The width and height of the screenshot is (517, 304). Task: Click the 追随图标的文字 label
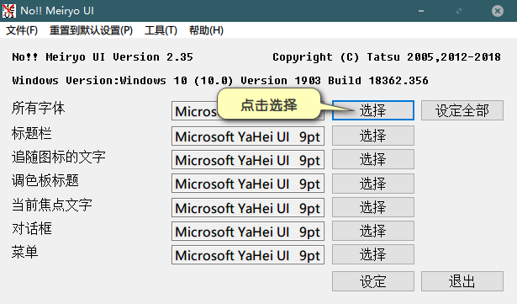pyautogui.click(x=59, y=157)
